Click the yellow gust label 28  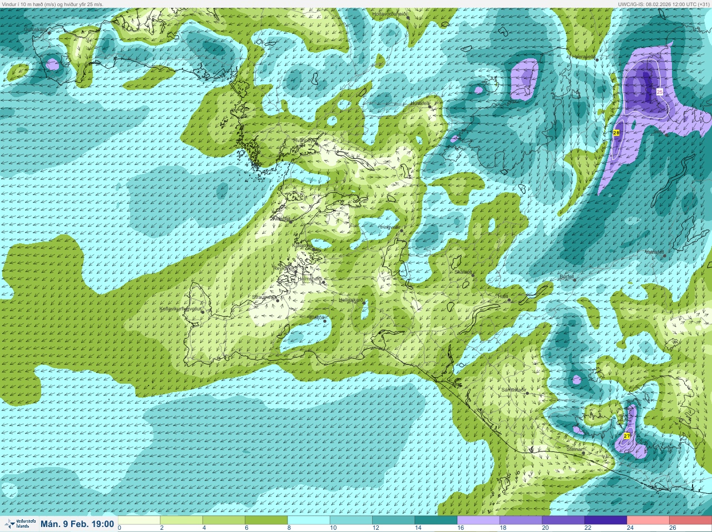point(616,133)
